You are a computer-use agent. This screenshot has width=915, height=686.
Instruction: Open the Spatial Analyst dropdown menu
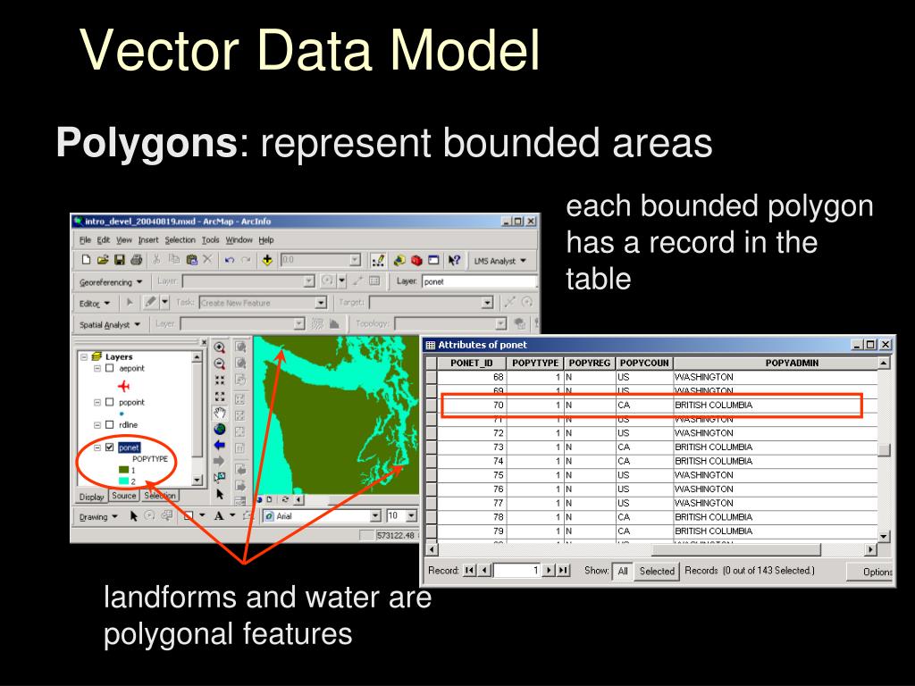tap(110, 324)
